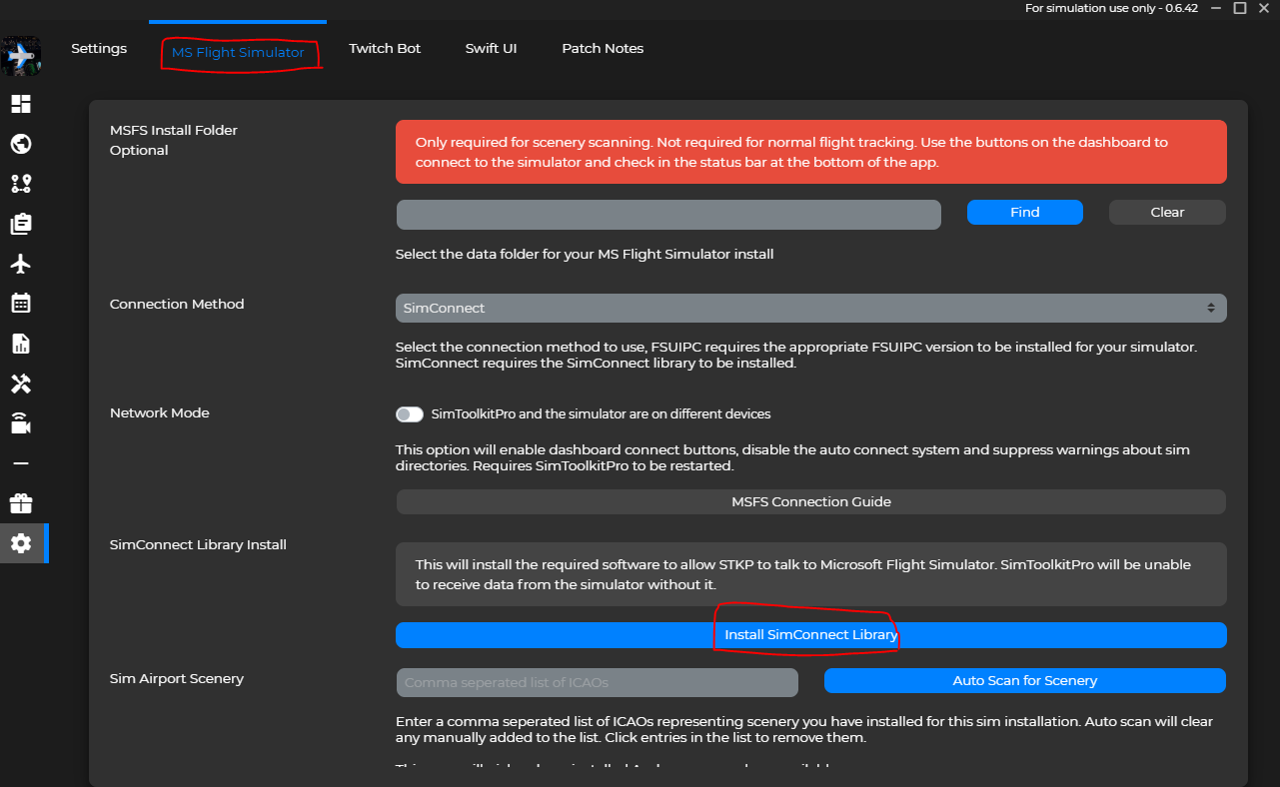
Task: Switch to the Patch Notes tab
Action: click(x=603, y=48)
